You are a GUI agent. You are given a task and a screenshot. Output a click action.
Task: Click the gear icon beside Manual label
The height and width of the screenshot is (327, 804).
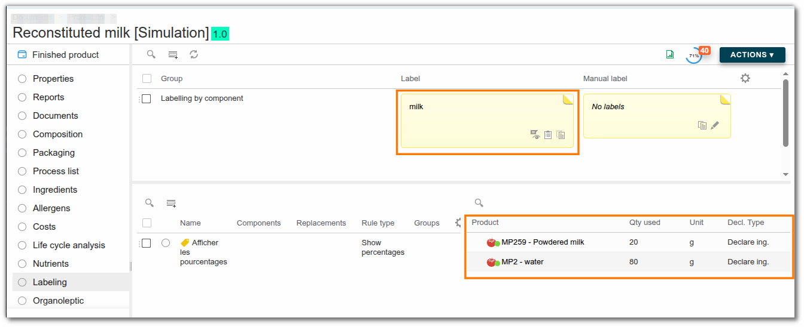745,78
